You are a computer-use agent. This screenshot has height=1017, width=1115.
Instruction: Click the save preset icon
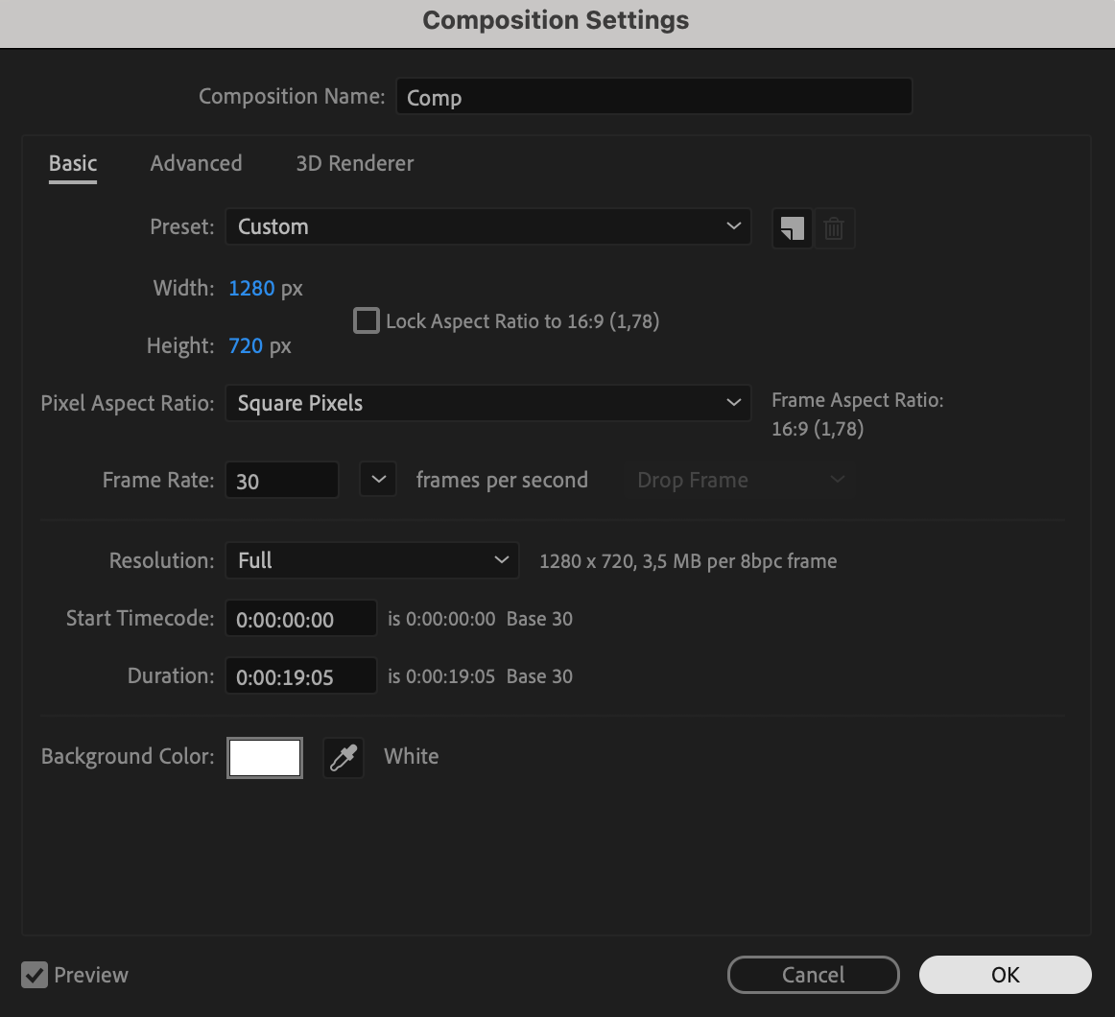pos(793,228)
